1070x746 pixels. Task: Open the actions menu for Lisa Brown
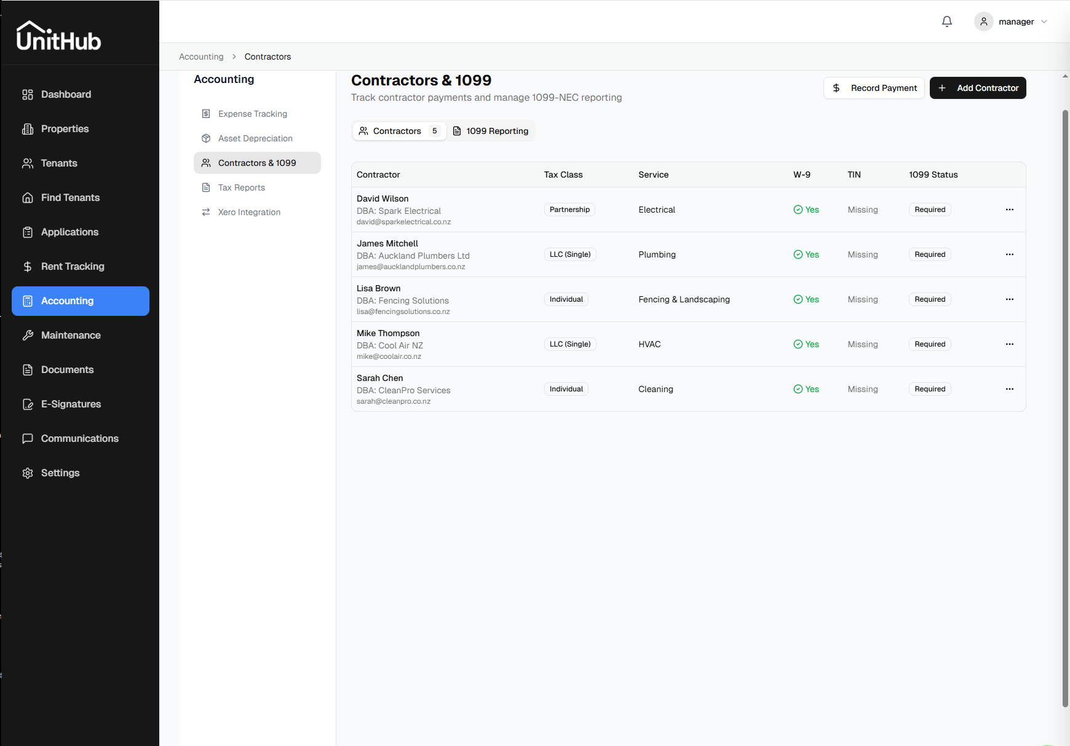point(1010,299)
